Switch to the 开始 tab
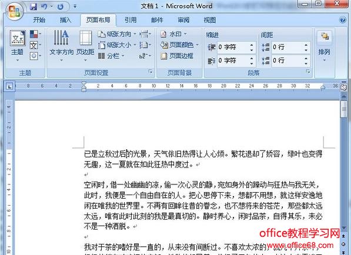Viewport: 351px width, 255px height. point(39,20)
